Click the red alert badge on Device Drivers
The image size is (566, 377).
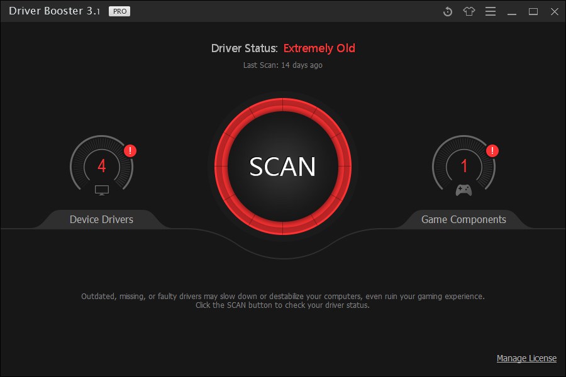[x=130, y=151]
